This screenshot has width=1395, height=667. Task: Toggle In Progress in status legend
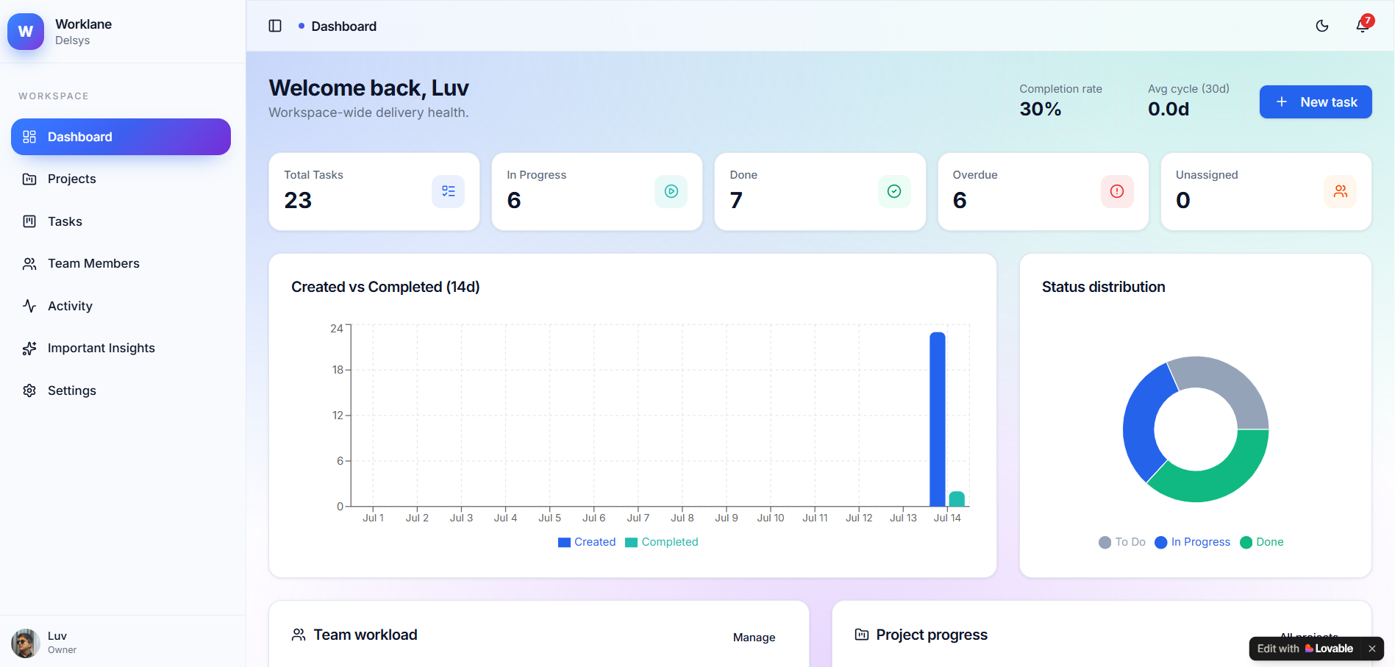pyautogui.click(x=1192, y=542)
